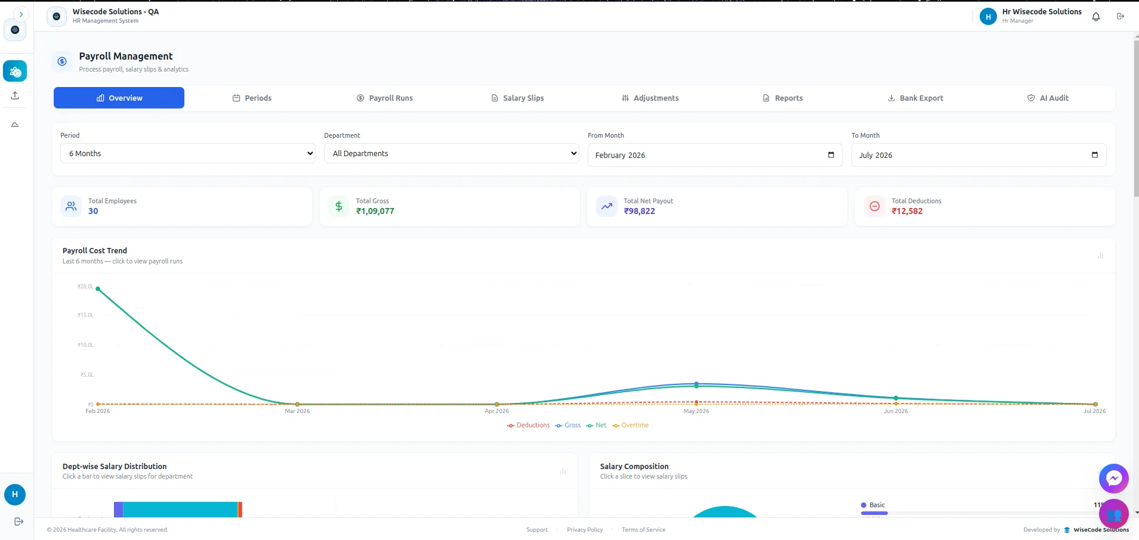Click the May 2026 gross data point

click(696, 384)
